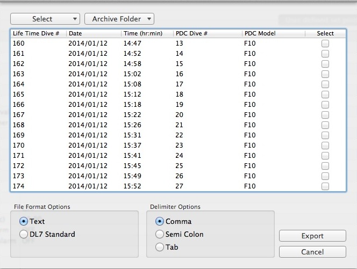Select the checkbox for dive 169
This screenshot has height=269, width=357.
click(x=325, y=135)
